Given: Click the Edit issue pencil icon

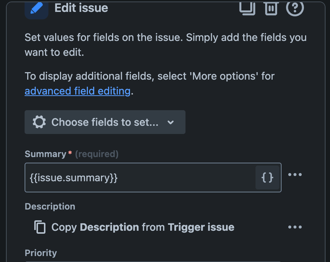Looking at the screenshot, I should (x=36, y=9).
